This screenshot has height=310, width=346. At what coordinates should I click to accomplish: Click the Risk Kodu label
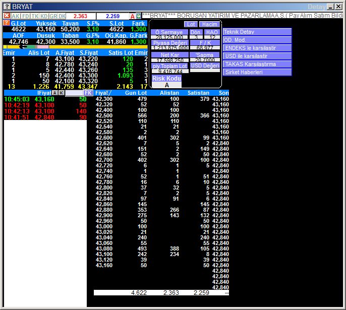pos(166,78)
